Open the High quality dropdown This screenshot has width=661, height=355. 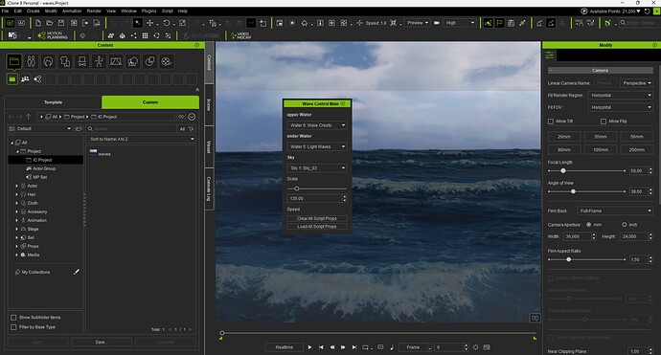460,23
